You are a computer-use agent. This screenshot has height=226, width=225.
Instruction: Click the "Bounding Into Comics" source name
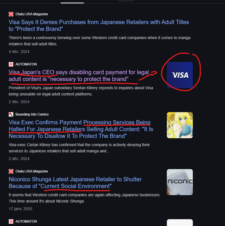point(32,114)
